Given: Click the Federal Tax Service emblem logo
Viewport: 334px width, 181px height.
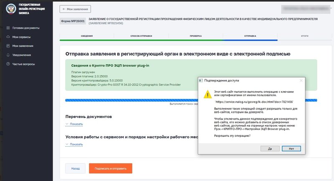Looking at the screenshot, I should click(x=11, y=9).
